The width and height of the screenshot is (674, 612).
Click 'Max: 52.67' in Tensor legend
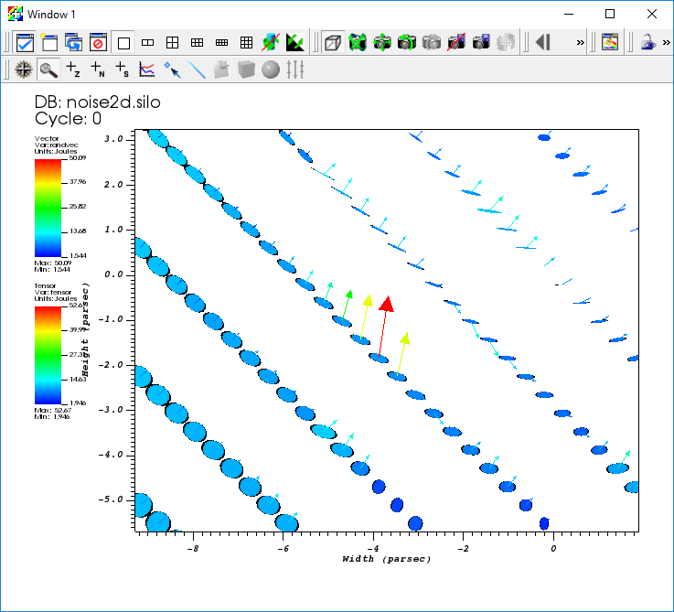point(52,411)
